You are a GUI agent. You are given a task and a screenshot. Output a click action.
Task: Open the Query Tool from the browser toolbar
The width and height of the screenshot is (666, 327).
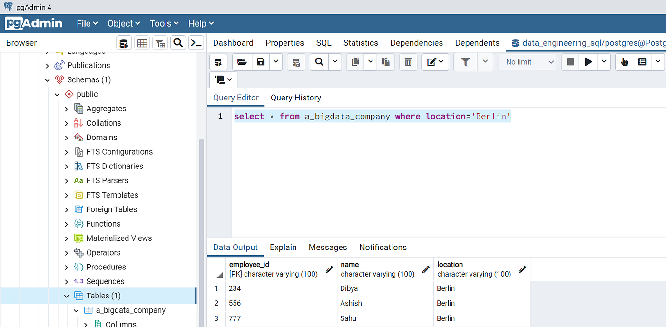pos(124,43)
